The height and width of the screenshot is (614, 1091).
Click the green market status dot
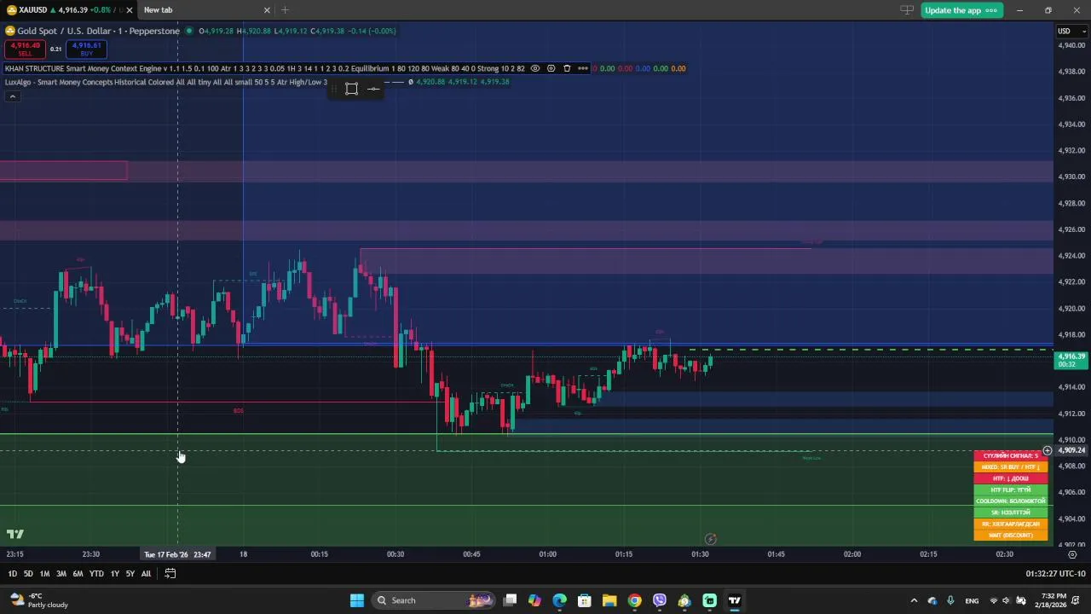pos(189,31)
